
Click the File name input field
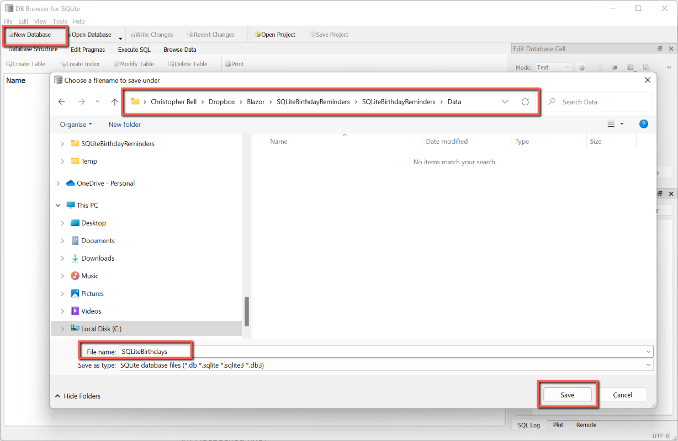coord(381,351)
